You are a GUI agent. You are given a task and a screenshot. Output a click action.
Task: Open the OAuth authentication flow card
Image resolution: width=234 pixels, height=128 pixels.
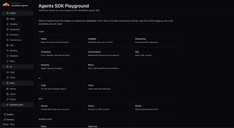(x=155, y=107)
